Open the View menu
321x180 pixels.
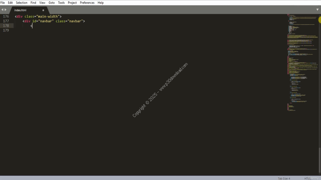point(42,3)
